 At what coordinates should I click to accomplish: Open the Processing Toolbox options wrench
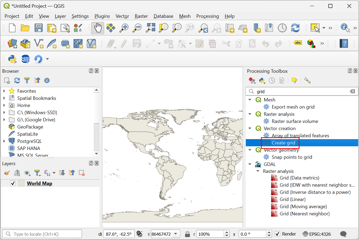(307, 80)
